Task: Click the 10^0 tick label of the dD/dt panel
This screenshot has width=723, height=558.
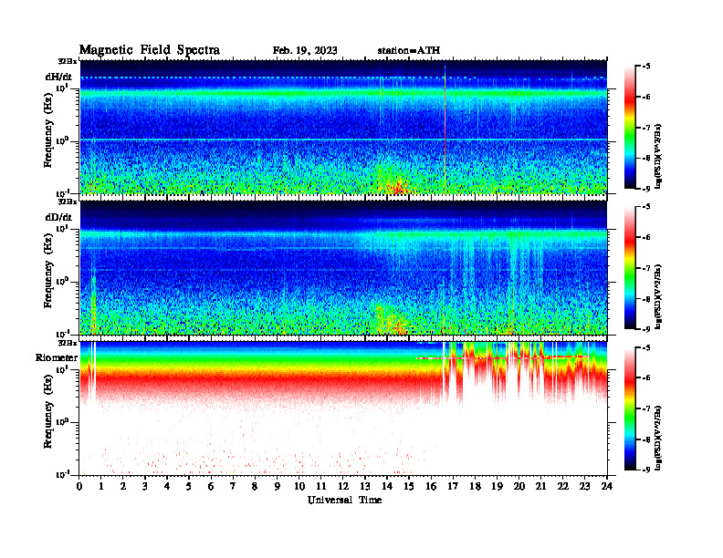Action: click(62, 281)
